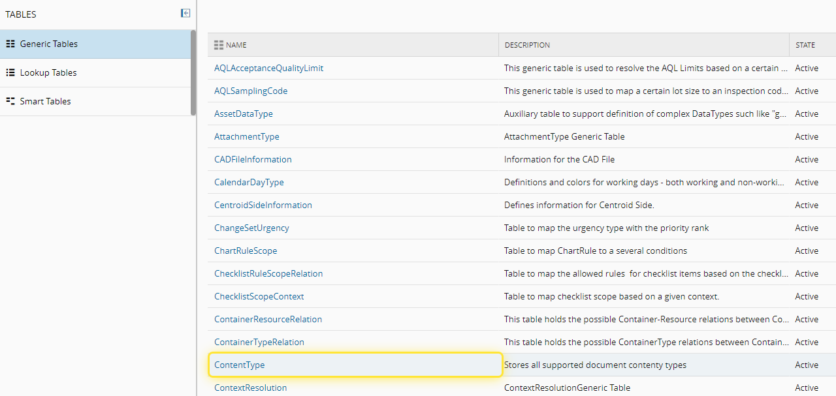This screenshot has height=396, width=836.
Task: Switch to Smart Tables
Action: click(45, 101)
